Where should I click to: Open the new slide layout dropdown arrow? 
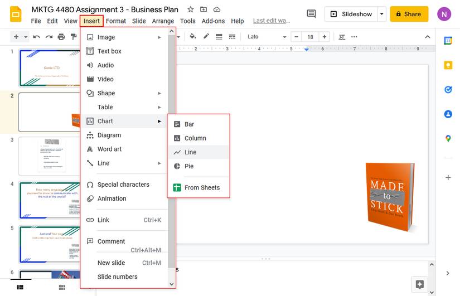pos(26,37)
